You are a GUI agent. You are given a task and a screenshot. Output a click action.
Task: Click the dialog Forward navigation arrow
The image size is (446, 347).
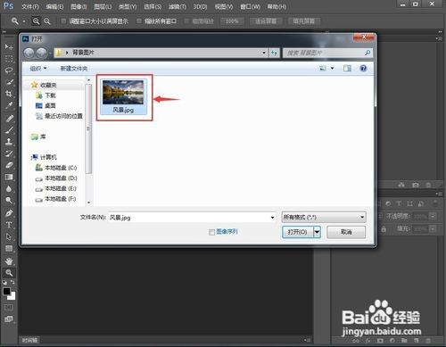tap(41, 53)
